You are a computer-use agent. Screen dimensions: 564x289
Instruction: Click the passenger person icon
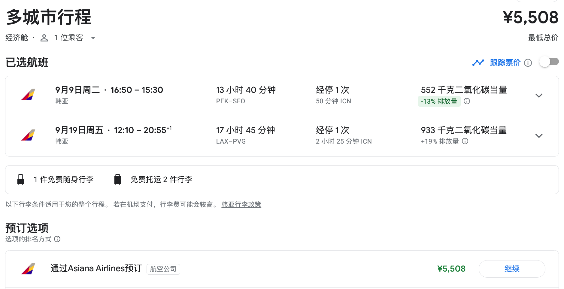[44, 38]
